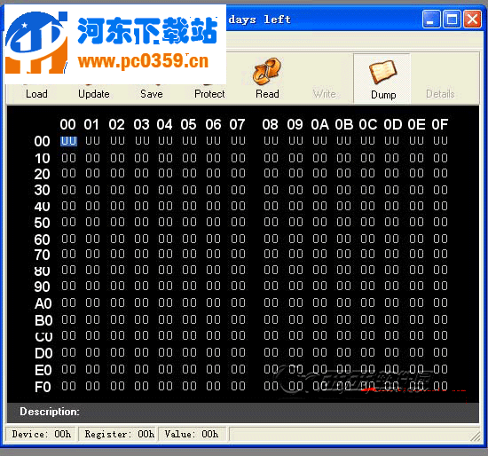Viewport: 488px width, 456px height.
Task: Close the application window
Action: pyautogui.click(x=472, y=20)
